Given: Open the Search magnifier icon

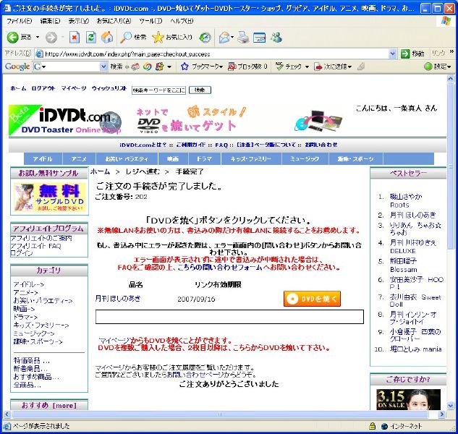Looking at the screenshot, I should [x=126, y=38].
